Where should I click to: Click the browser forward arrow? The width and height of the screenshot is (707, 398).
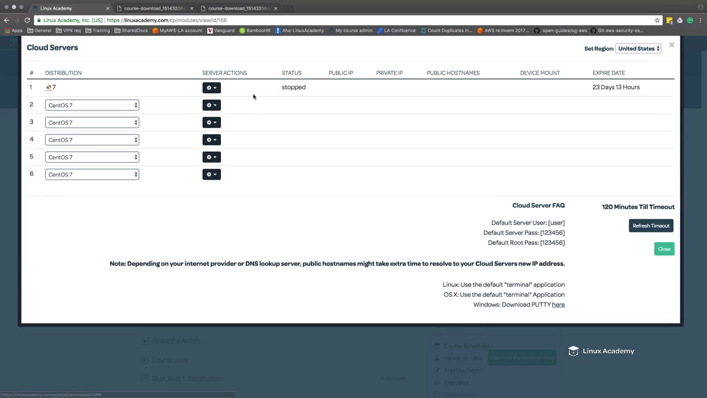pyautogui.click(x=17, y=20)
